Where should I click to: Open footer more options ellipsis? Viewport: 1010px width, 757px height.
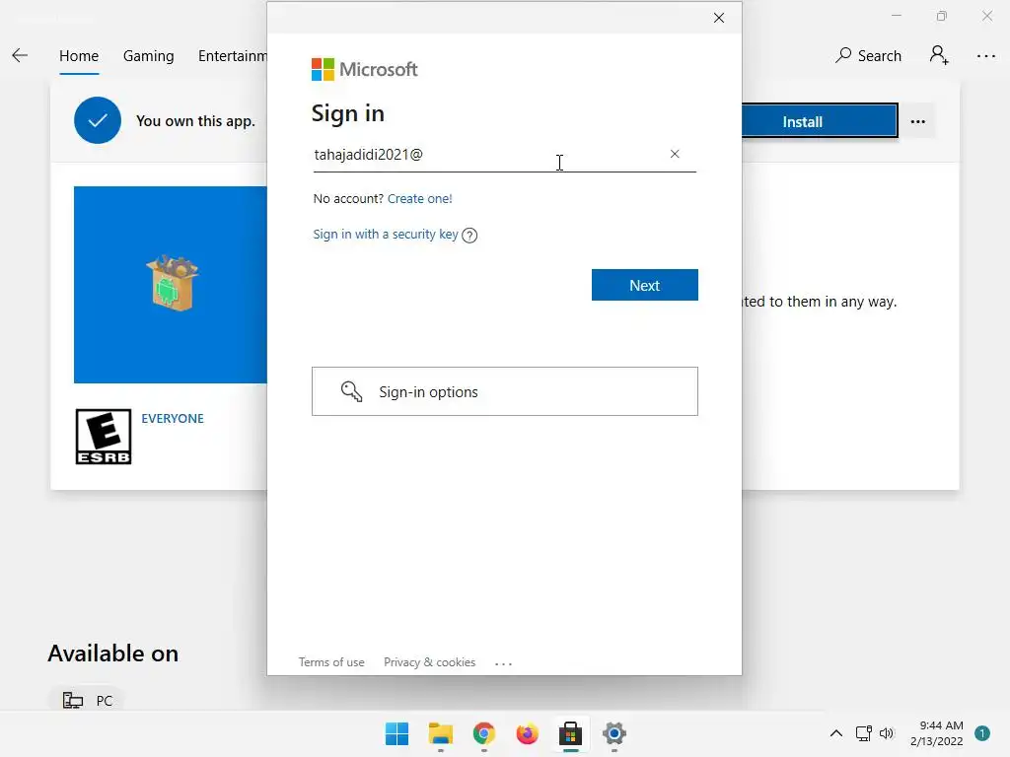click(503, 663)
